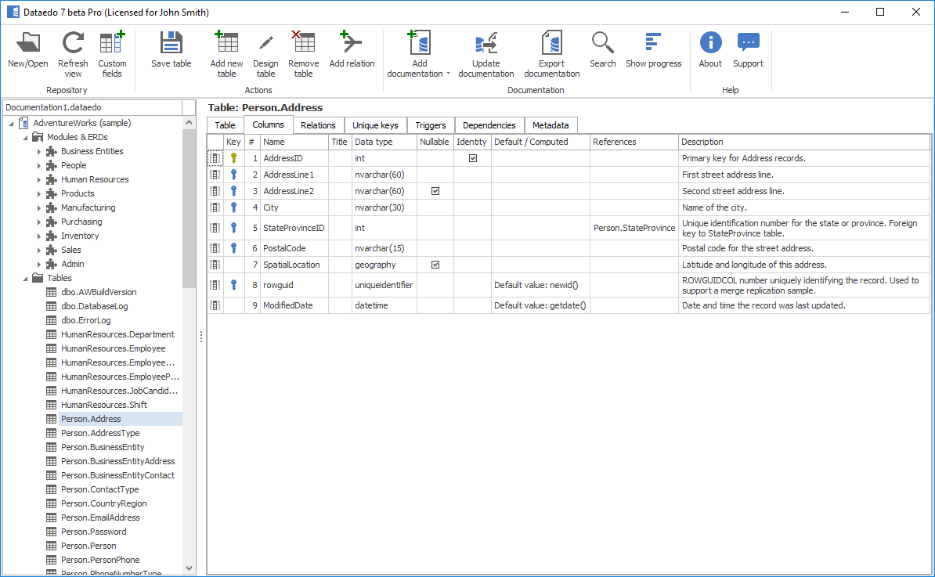Toggle Nullable checkbox for AddressLine2
The width and height of the screenshot is (935, 577).
pyautogui.click(x=435, y=191)
